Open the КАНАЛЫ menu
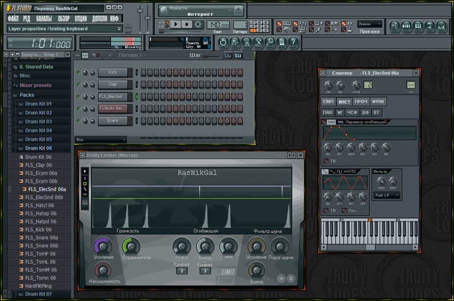 [x=44, y=19]
